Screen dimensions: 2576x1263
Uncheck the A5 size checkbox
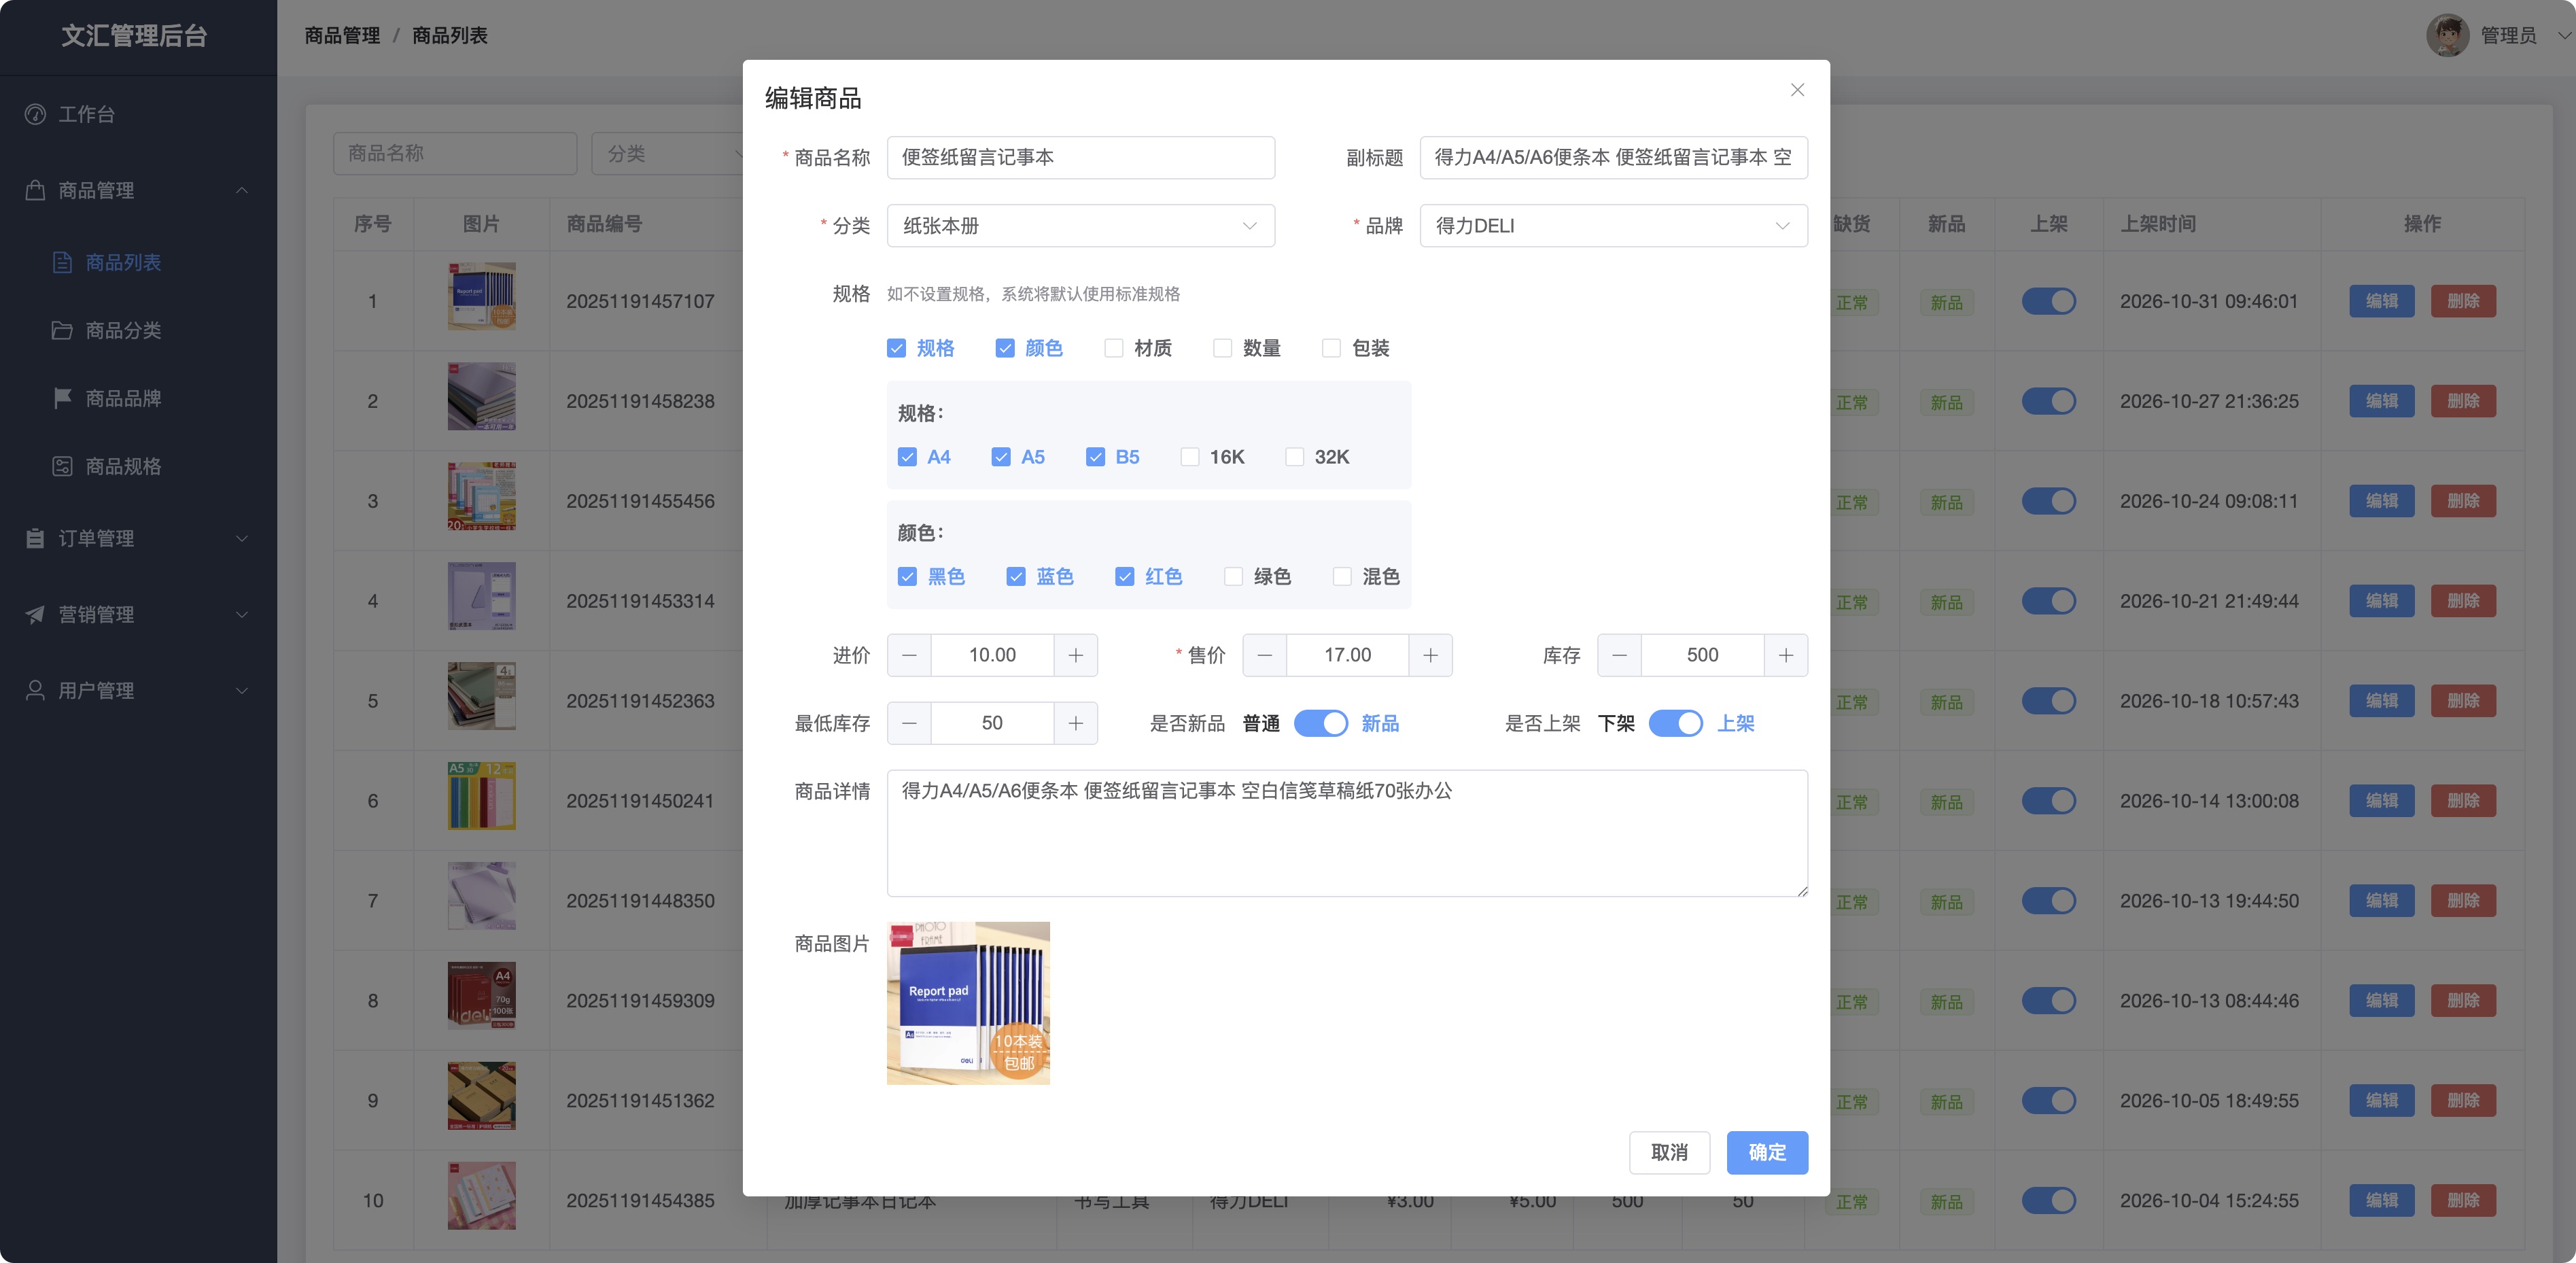pos(1001,457)
